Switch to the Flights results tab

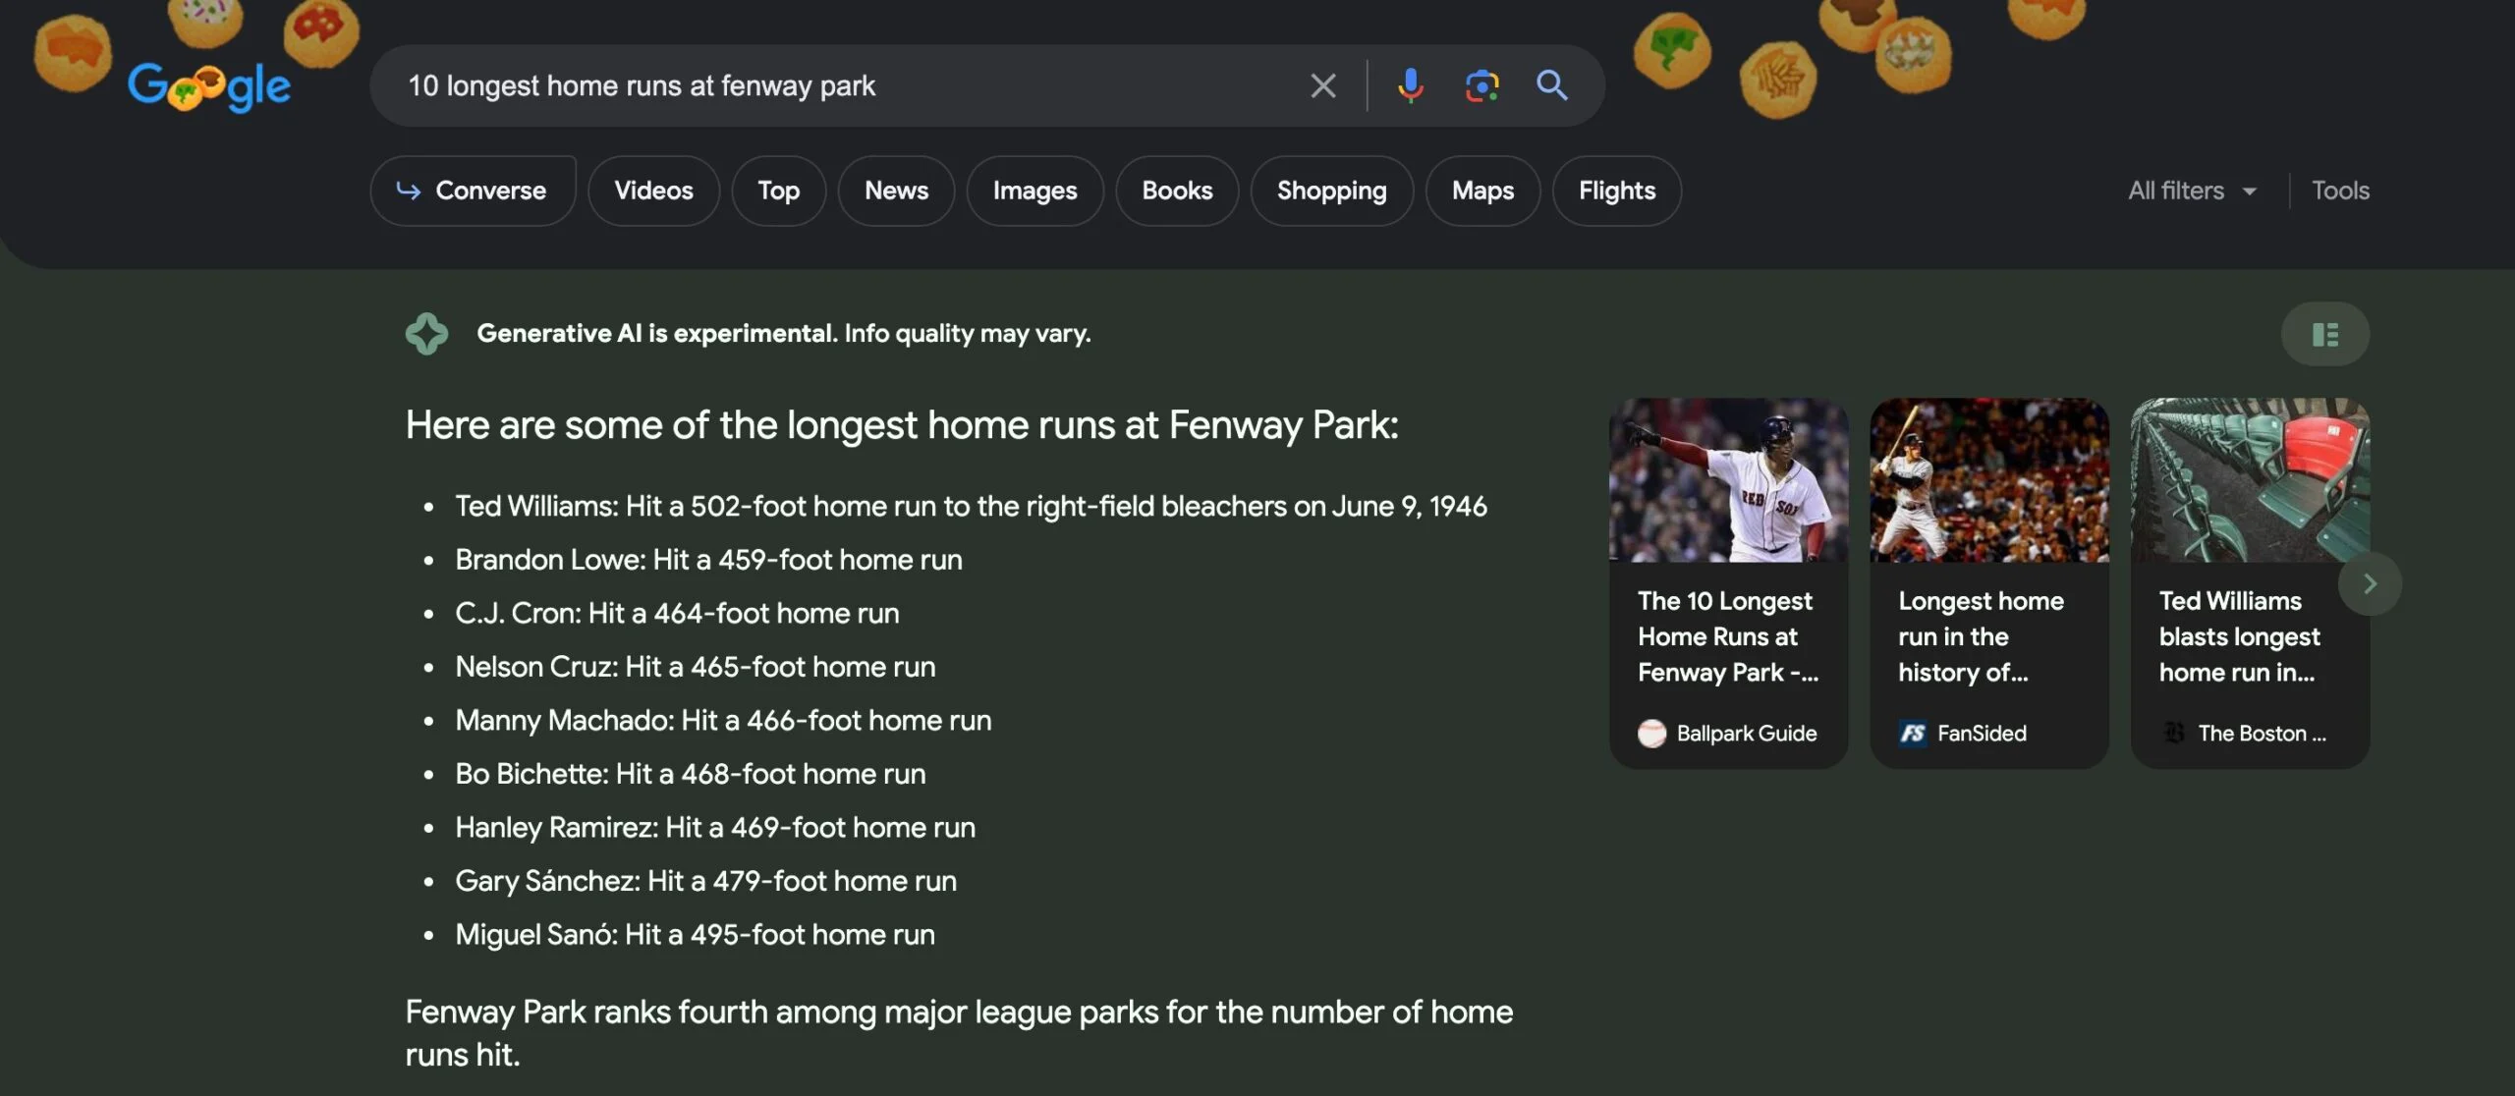coord(1617,191)
